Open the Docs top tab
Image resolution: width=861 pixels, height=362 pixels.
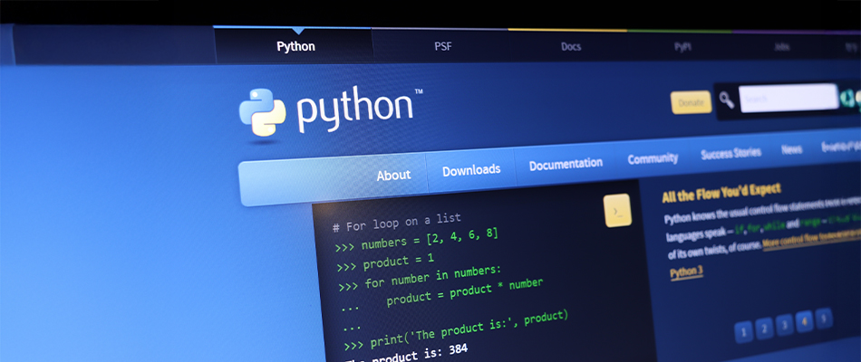571,46
